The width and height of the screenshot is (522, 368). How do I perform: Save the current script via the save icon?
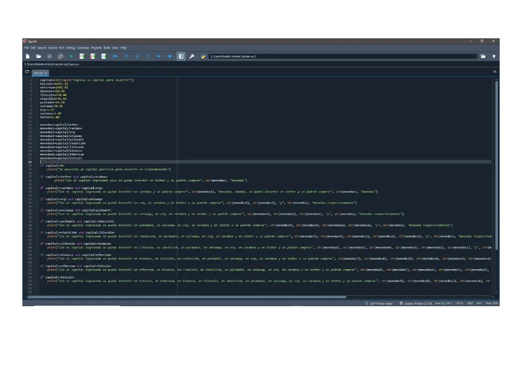pyautogui.click(x=50, y=56)
